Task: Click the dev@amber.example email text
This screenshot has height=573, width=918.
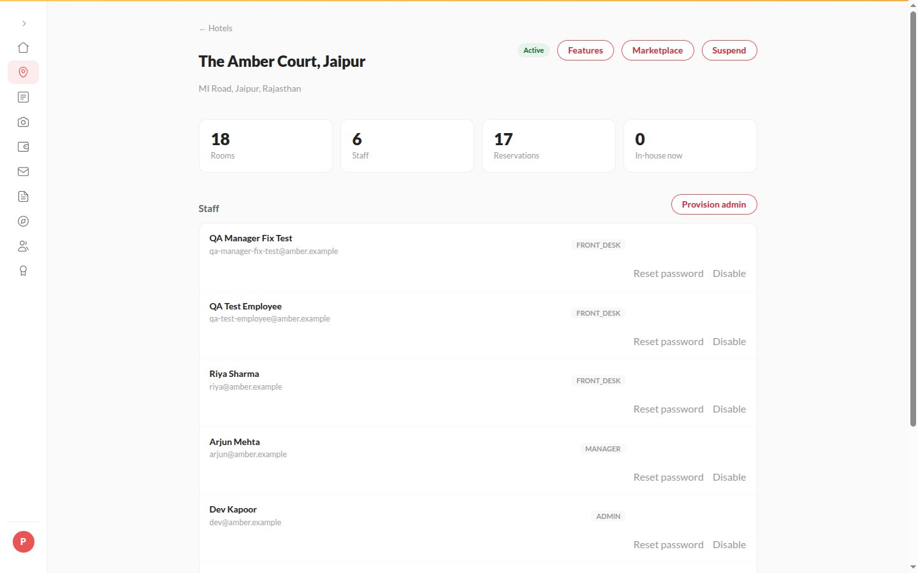Action: (245, 523)
